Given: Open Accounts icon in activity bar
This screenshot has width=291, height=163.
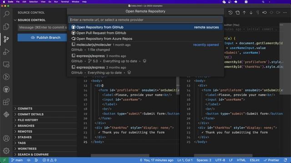Looking at the screenshot, I should [6, 138].
